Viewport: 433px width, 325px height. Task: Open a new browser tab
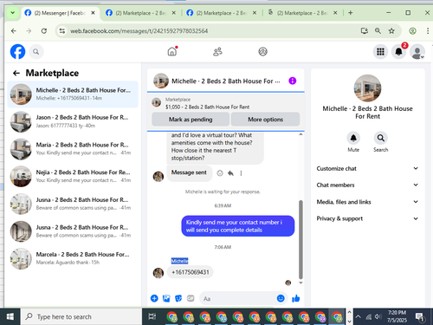[351, 13]
